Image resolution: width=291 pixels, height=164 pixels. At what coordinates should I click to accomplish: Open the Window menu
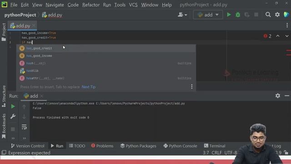150,5
